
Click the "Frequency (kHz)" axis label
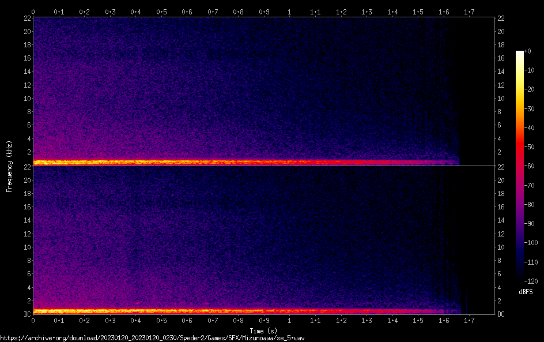pos(9,166)
